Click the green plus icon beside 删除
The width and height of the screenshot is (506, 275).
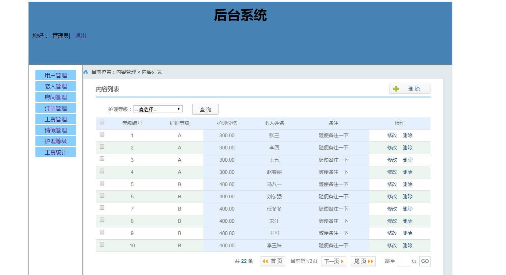tap(396, 89)
